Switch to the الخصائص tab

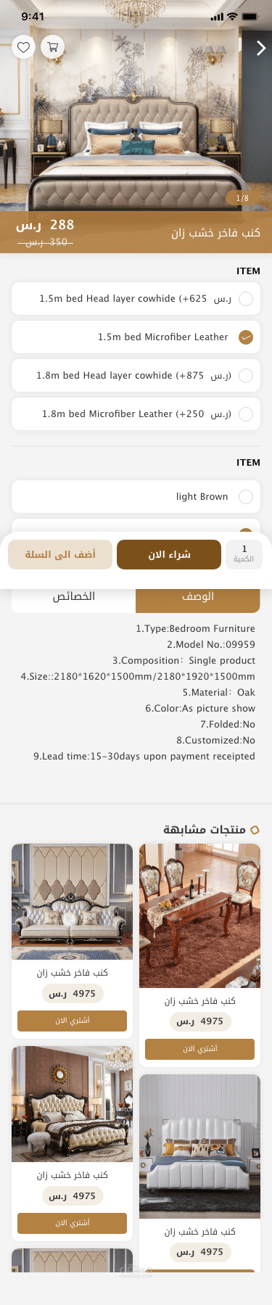tap(74, 596)
